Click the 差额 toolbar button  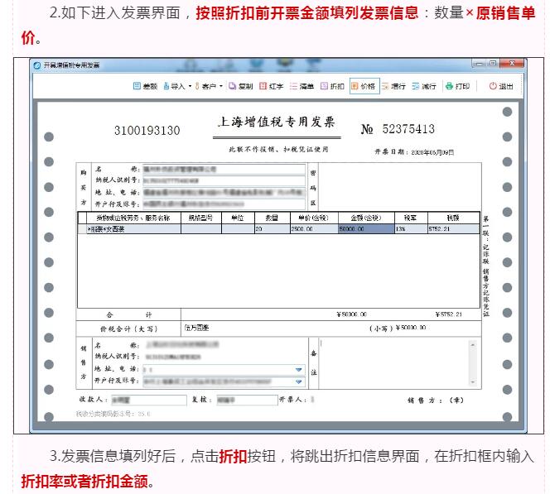click(145, 86)
